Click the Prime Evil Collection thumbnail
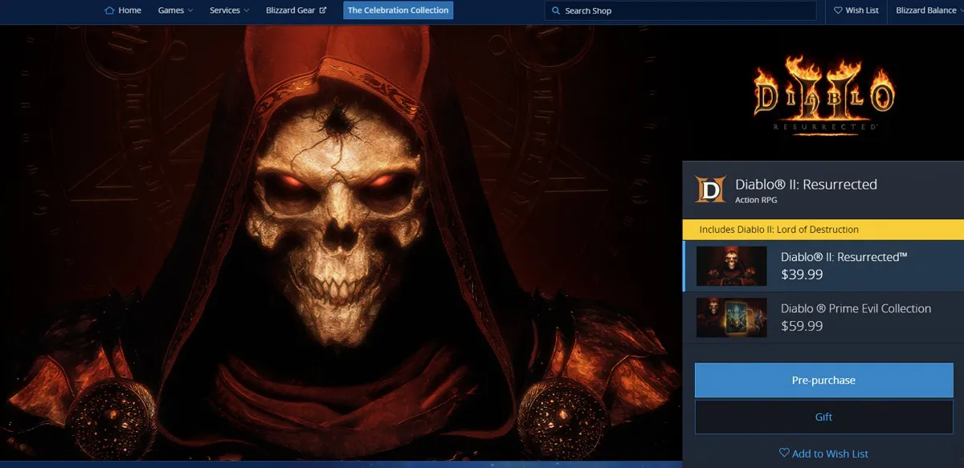The image size is (964, 468). point(731,317)
